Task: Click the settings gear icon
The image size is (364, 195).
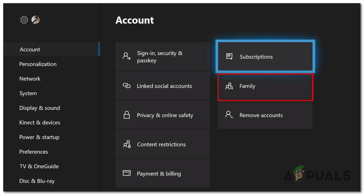Action: tap(24, 20)
